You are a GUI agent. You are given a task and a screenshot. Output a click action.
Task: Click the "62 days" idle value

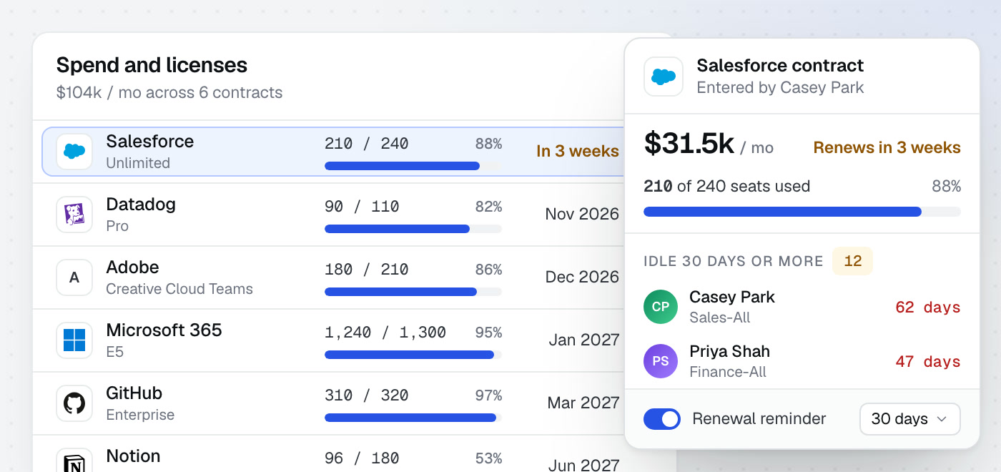[x=928, y=308]
